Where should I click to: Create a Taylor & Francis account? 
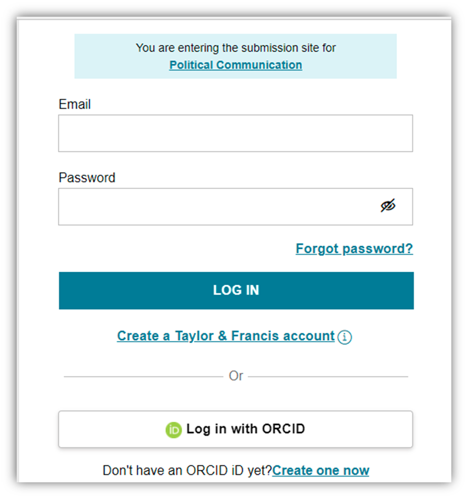(226, 336)
